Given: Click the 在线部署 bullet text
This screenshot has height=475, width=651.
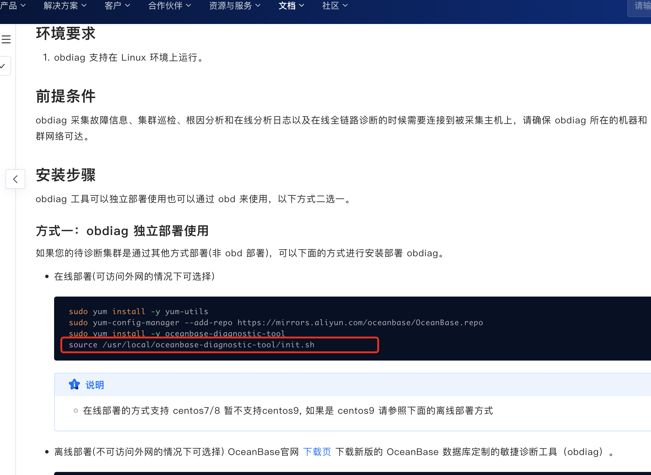Looking at the screenshot, I should [135, 276].
